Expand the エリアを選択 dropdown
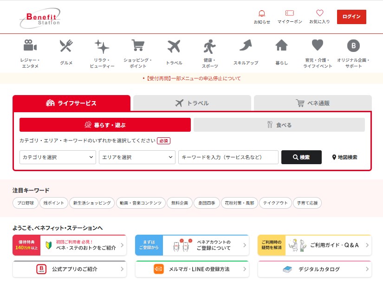 (x=137, y=157)
